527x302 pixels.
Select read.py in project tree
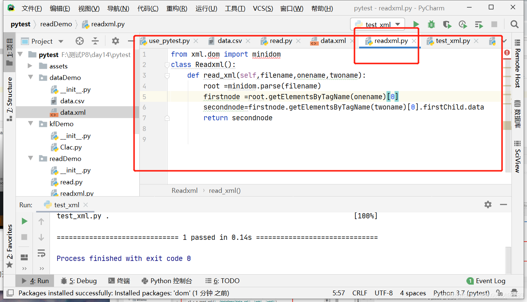coord(71,182)
